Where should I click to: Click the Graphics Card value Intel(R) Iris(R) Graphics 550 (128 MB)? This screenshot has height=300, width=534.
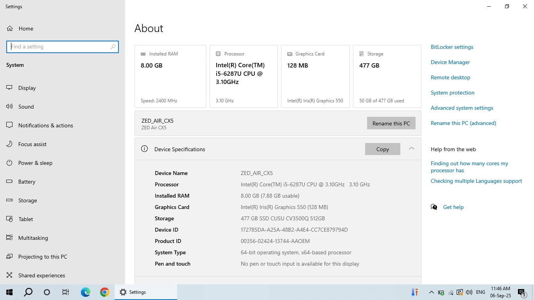(285, 207)
